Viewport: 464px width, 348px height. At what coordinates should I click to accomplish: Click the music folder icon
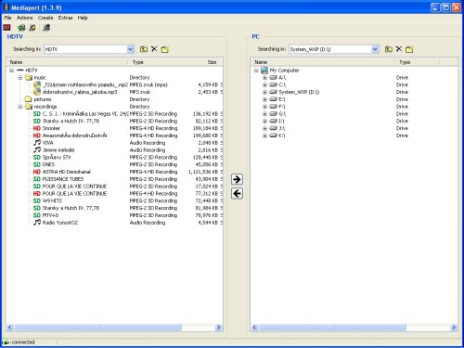(x=29, y=77)
